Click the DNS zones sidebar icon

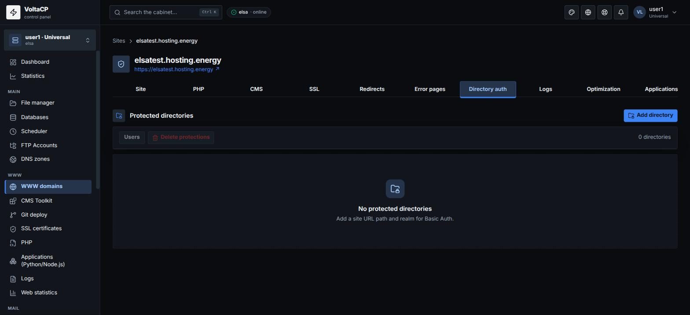tap(13, 159)
